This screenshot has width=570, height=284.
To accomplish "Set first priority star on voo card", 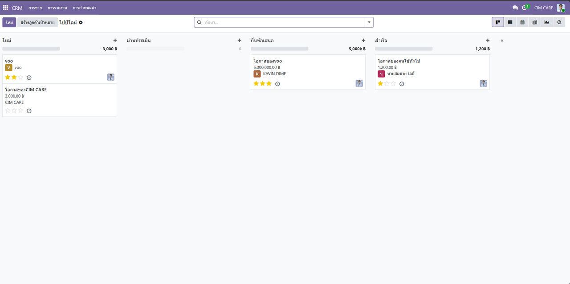I will click(8, 77).
